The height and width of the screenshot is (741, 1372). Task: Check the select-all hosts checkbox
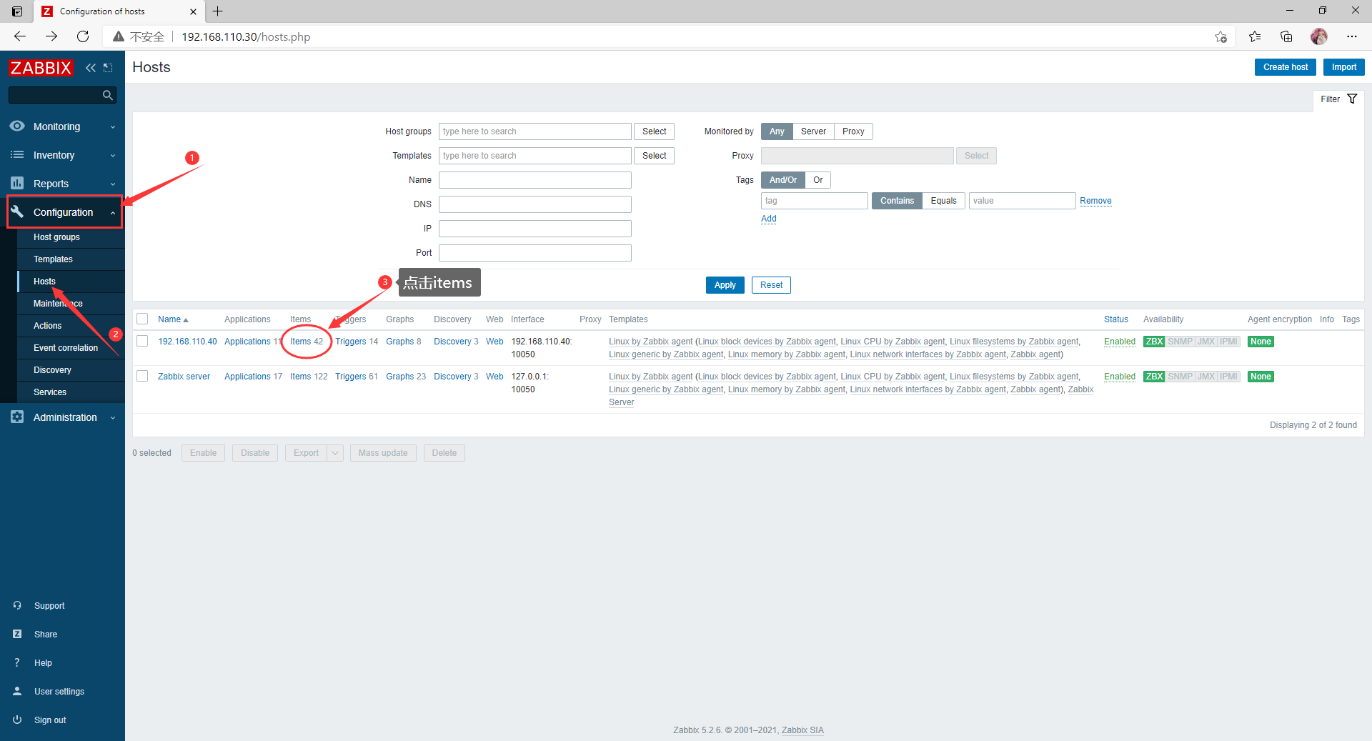coord(142,319)
